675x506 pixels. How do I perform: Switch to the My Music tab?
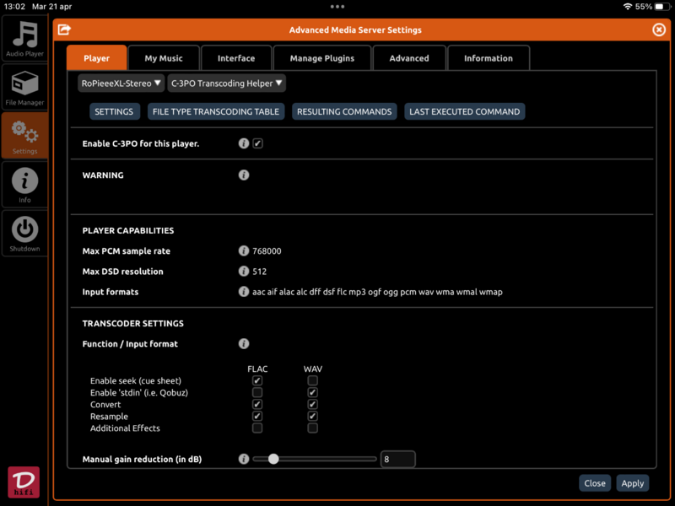pyautogui.click(x=164, y=58)
